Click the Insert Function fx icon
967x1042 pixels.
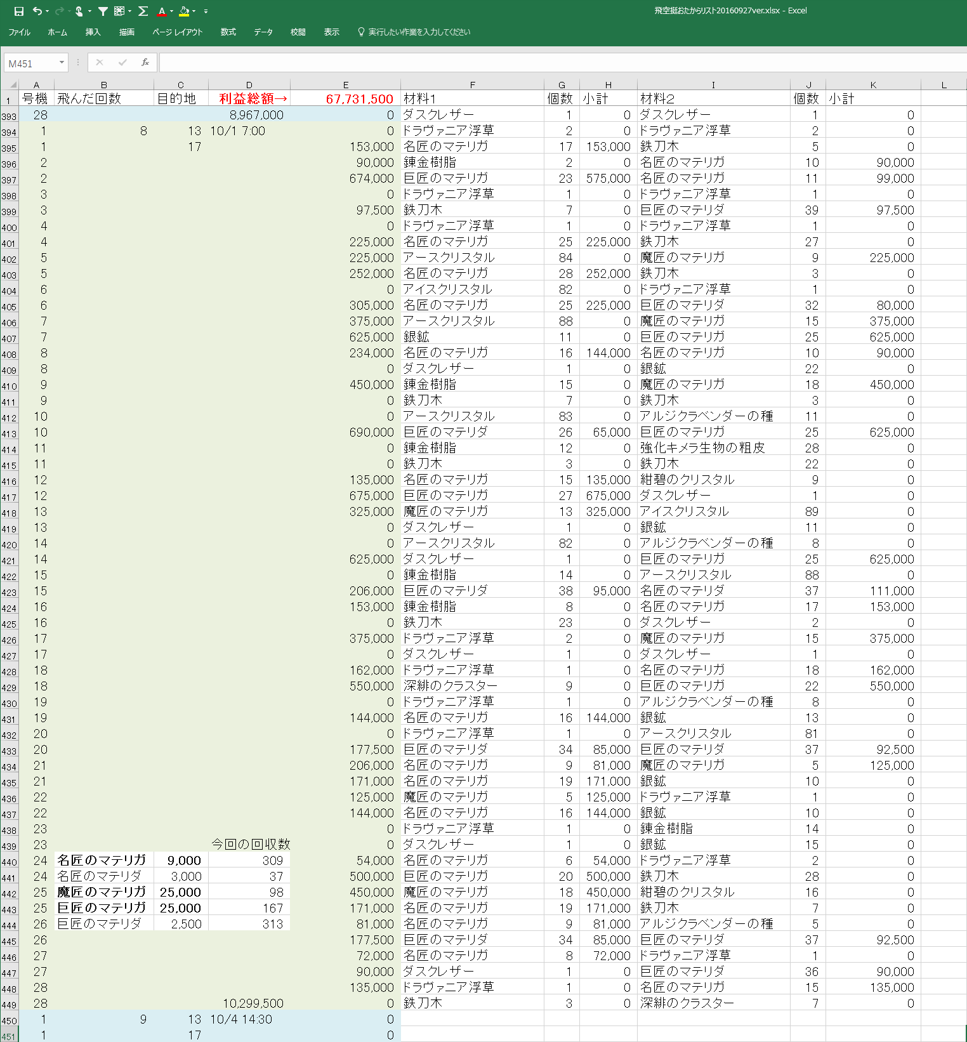pos(145,62)
